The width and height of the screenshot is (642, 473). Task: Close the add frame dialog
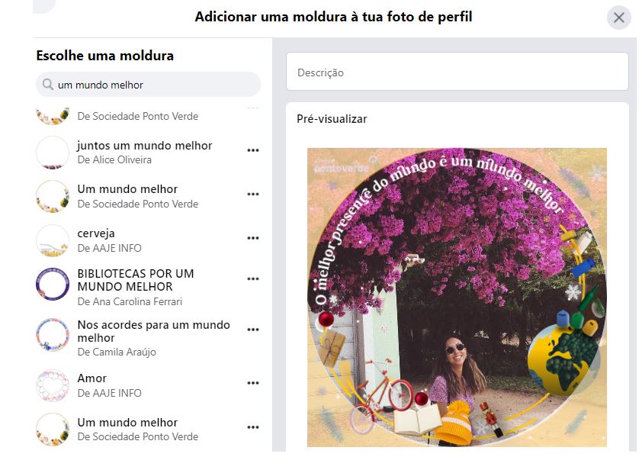point(618,18)
